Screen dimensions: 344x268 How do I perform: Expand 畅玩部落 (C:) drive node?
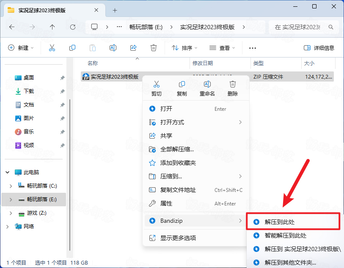(x=11, y=186)
